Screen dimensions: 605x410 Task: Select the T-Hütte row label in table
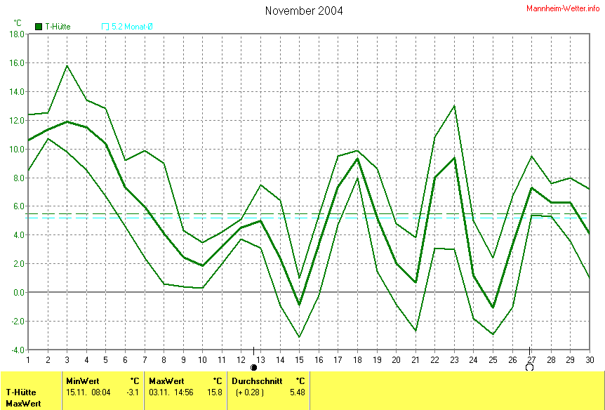coord(22,392)
